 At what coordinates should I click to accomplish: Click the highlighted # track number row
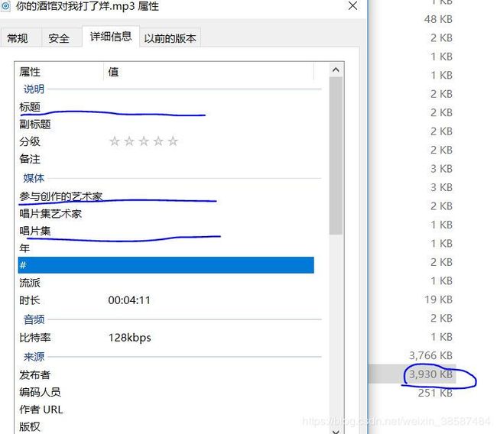point(166,265)
